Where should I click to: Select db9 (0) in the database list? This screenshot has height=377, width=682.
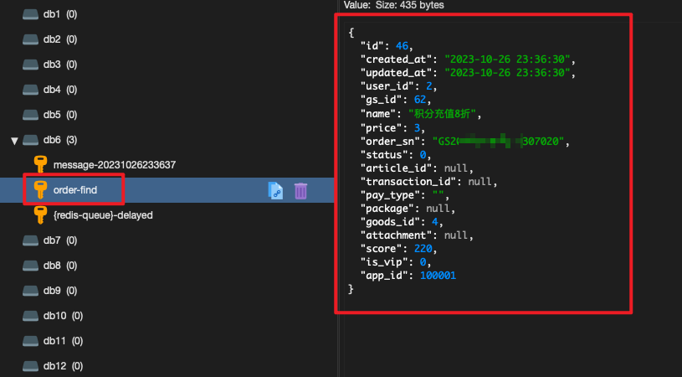[60, 291]
